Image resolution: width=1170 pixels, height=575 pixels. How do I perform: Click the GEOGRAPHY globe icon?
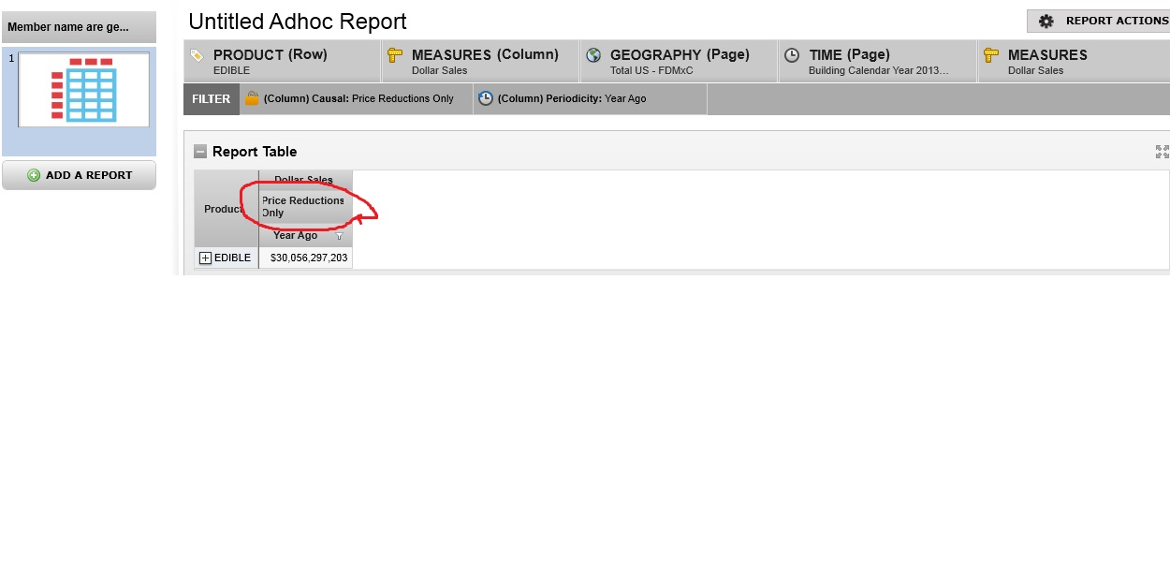pyautogui.click(x=593, y=55)
